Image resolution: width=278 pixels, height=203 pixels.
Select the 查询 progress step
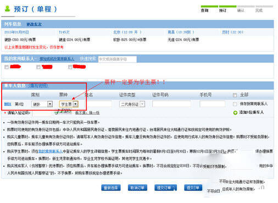coord(204,10)
